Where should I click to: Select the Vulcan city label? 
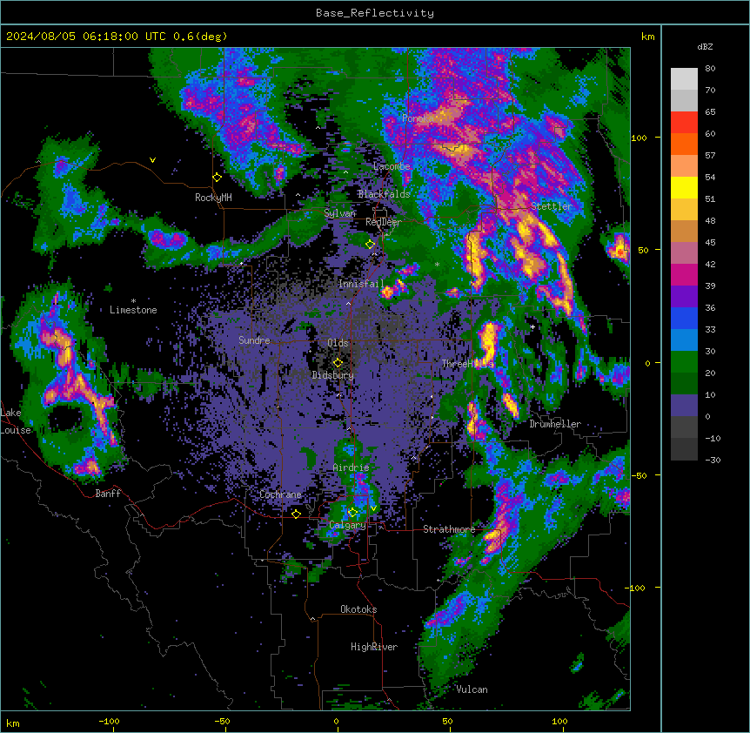pos(472,689)
